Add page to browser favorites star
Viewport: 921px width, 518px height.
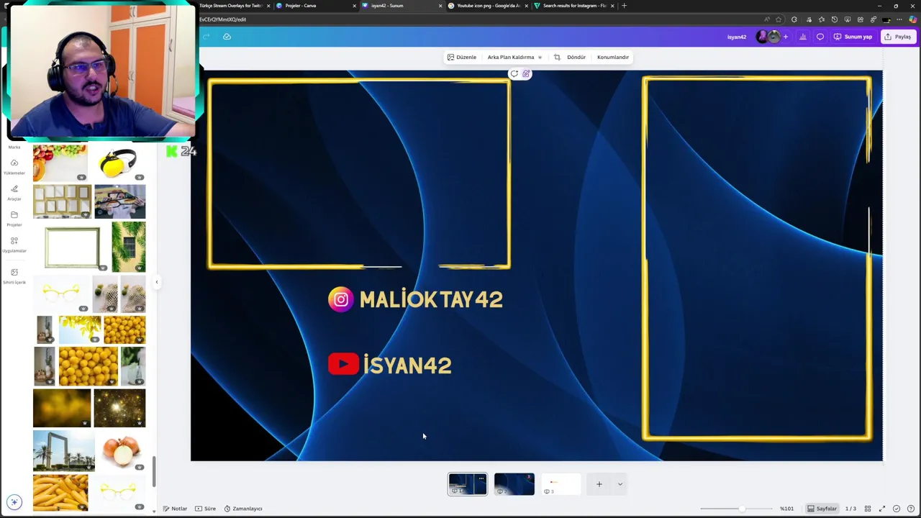779,19
